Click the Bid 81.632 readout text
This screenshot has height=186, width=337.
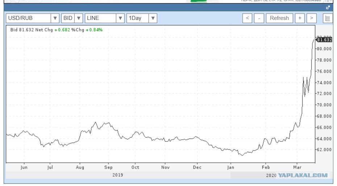pos(22,30)
